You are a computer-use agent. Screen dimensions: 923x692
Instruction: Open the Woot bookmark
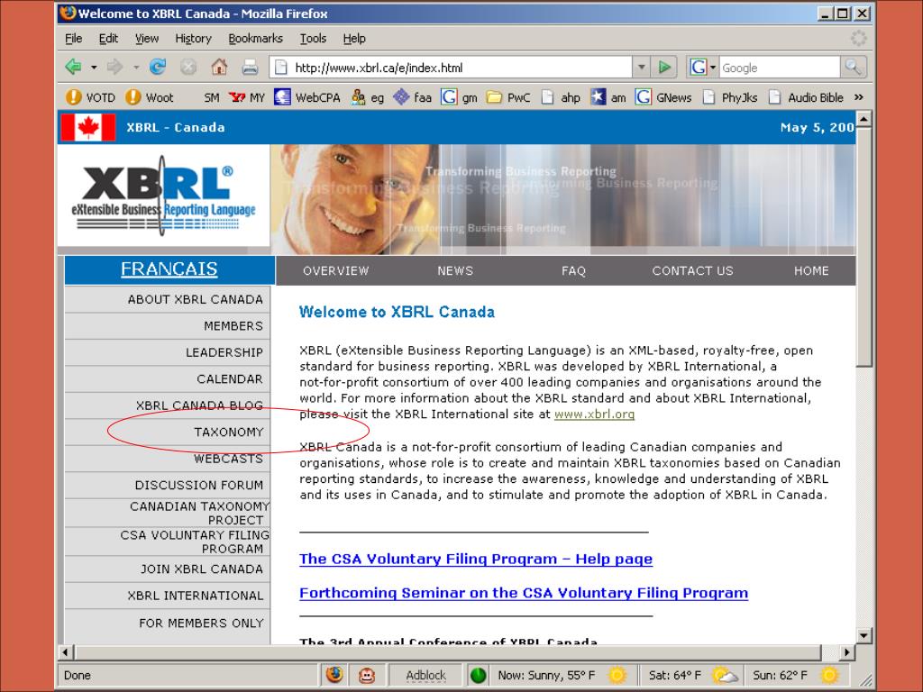(x=150, y=97)
